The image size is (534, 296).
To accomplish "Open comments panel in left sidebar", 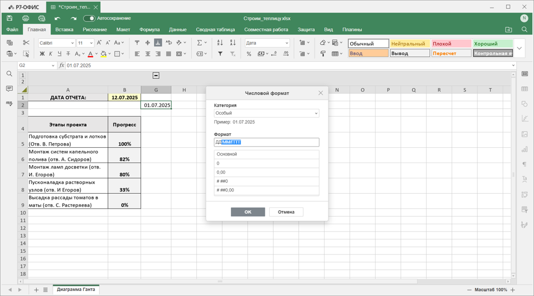I will tap(9, 89).
